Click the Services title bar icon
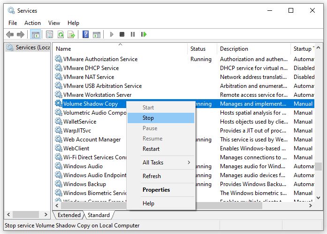The height and width of the screenshot is (234, 327). point(11,10)
